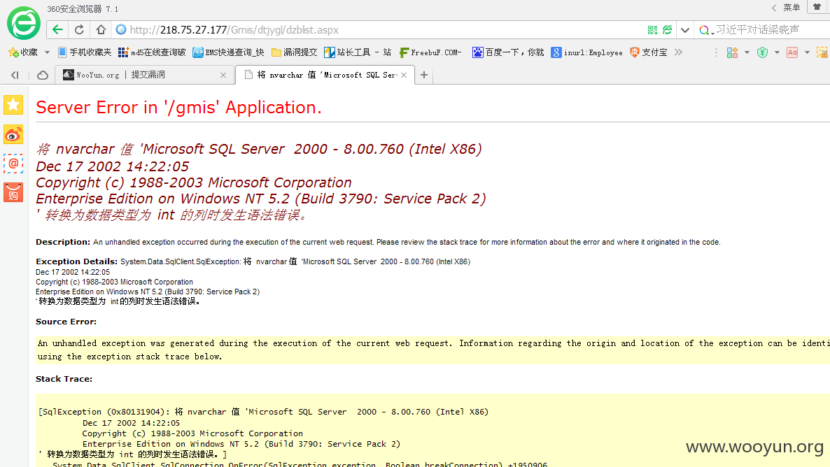The image size is (830, 467).
Task: Click the cloud tabs icon
Action: click(x=43, y=75)
